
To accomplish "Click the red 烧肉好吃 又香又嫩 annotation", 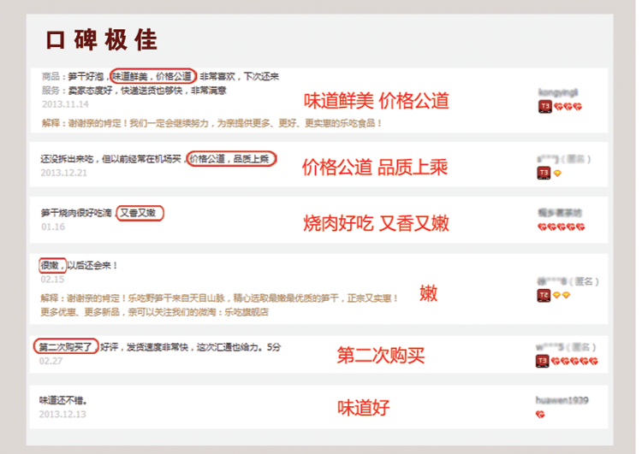I will [x=376, y=223].
